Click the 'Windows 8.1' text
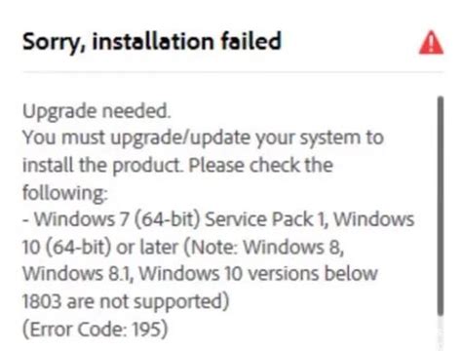Image resolution: width=462 pixels, height=351 pixels. coord(77,274)
